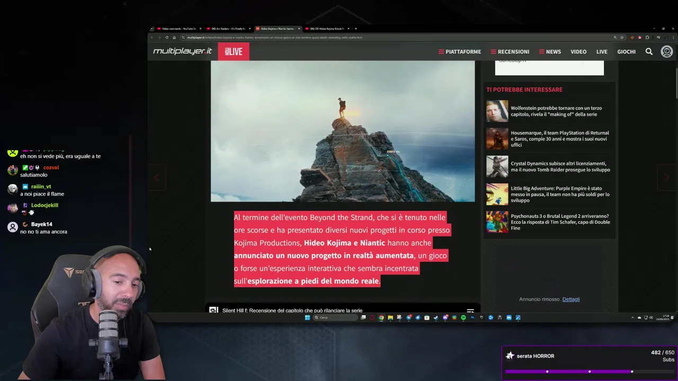Click the multiplayer.it logo
The image size is (678, 381).
click(x=182, y=51)
